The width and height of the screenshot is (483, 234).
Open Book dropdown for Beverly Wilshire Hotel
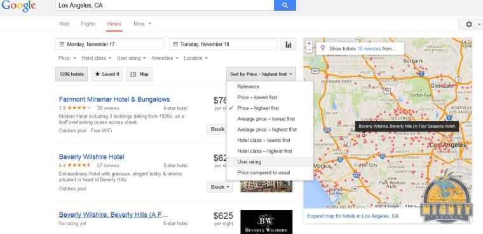220,187
